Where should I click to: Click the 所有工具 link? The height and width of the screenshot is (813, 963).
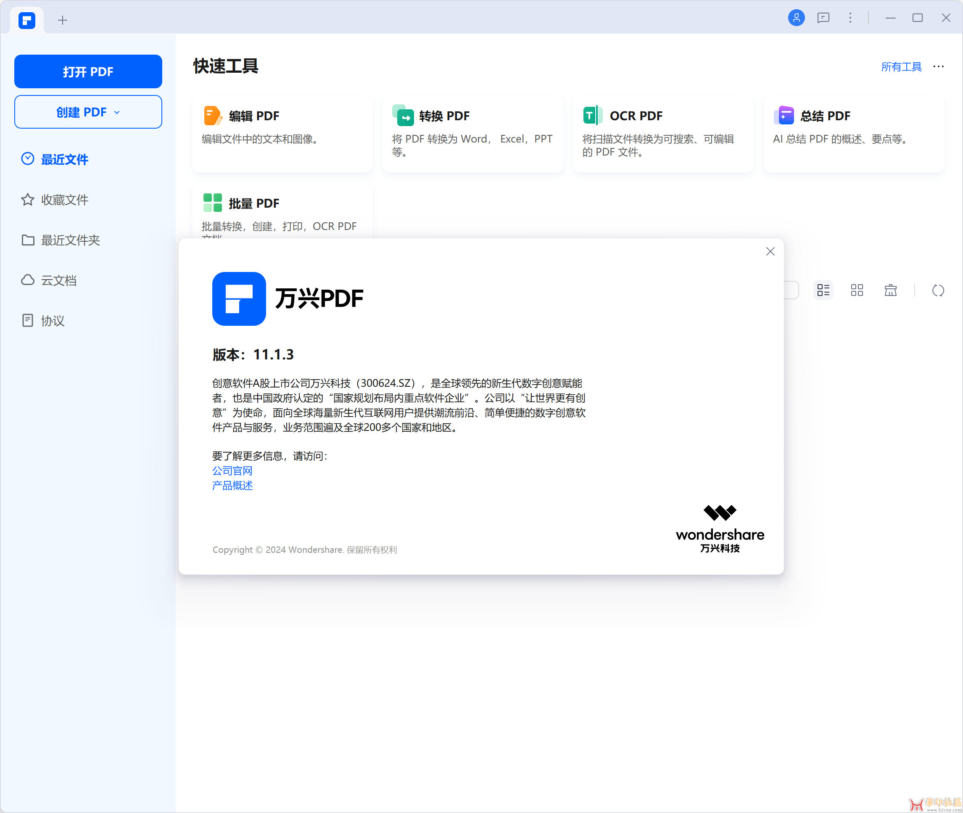coord(901,67)
